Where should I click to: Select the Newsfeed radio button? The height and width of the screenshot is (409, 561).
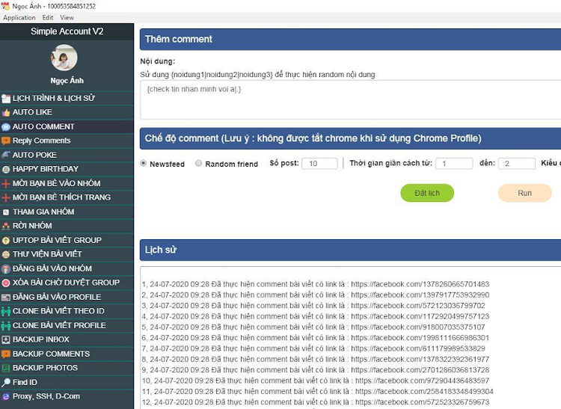(144, 164)
